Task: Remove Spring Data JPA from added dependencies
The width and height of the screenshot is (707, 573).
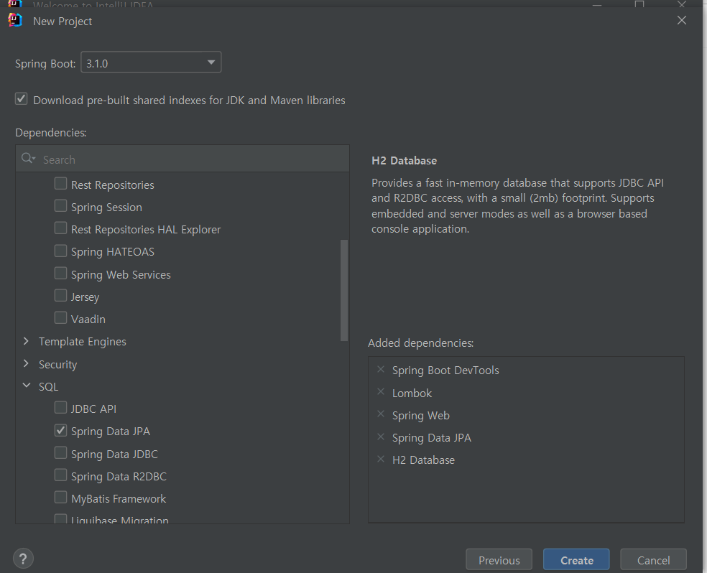Action: [381, 437]
